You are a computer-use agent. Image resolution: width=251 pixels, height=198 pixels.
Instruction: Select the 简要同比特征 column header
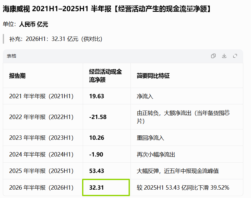point(153,76)
